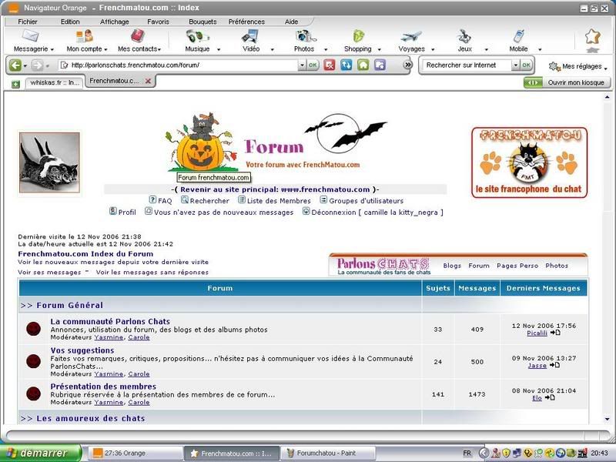Click the Voir les messages sans réponses link
Image resolution: width=616 pixels, height=462 pixels.
click(x=152, y=273)
